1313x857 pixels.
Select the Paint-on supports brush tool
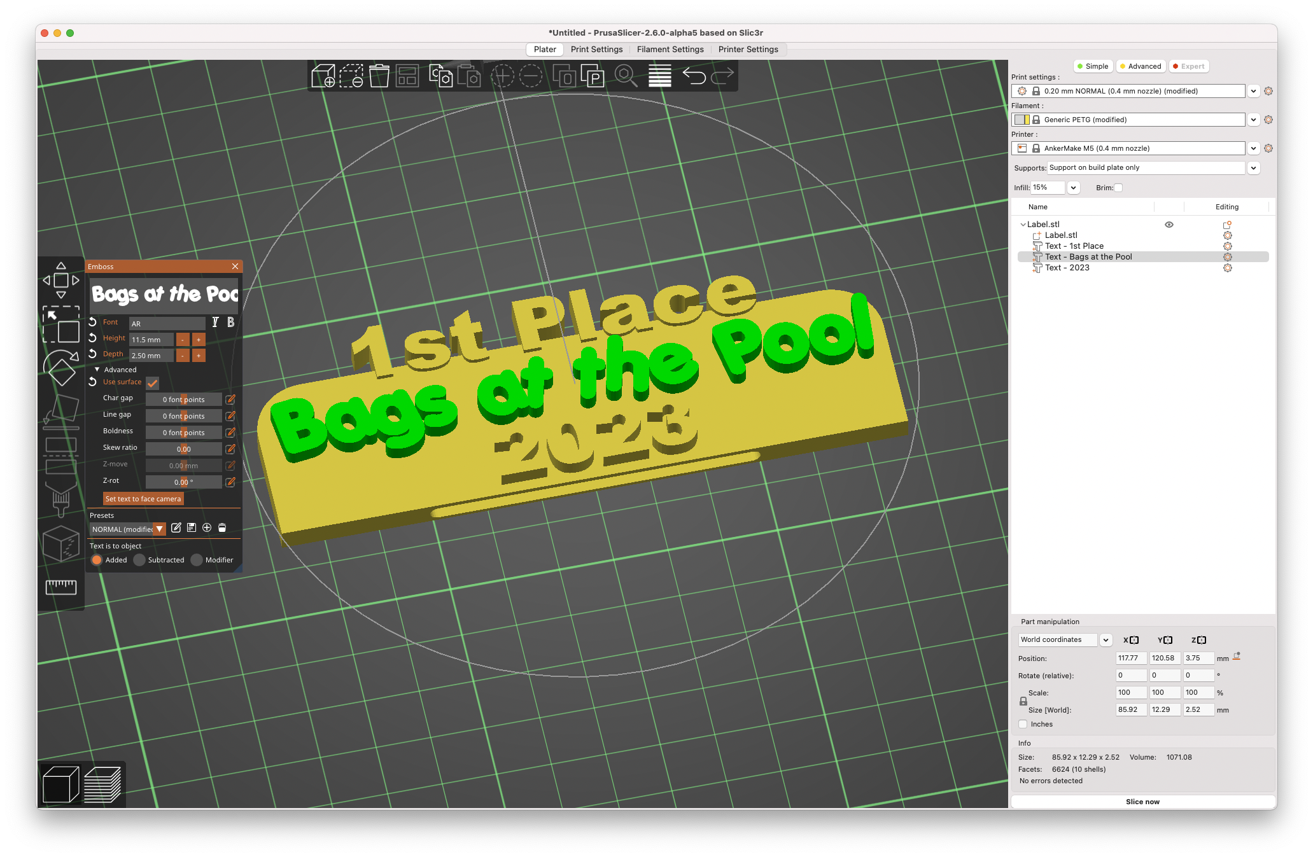pyautogui.click(x=61, y=498)
